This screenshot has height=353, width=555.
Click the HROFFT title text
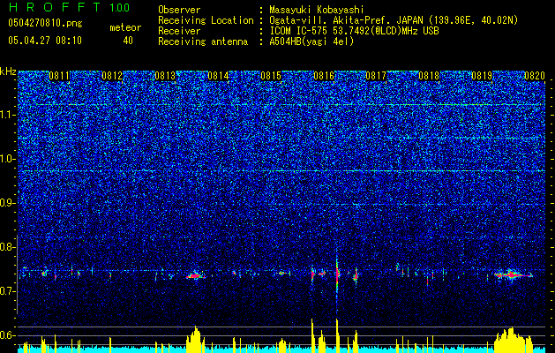[x=55, y=7]
